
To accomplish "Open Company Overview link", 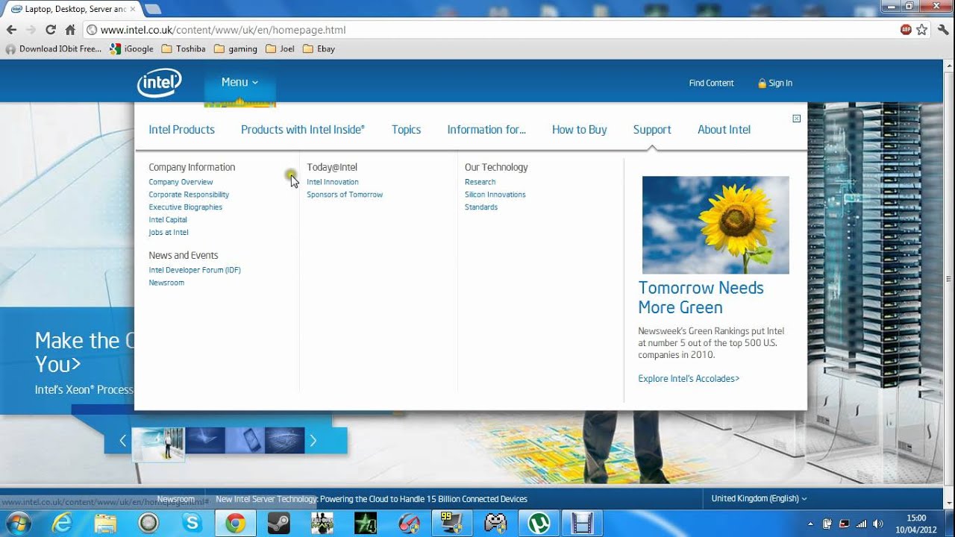I will click(x=181, y=182).
